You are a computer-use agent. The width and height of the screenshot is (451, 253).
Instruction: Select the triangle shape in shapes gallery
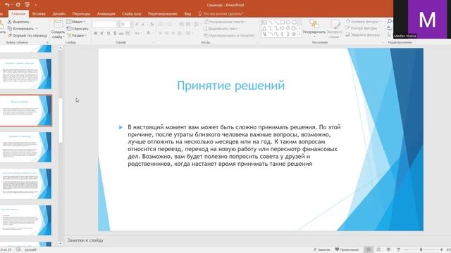pyautogui.click(x=264, y=28)
